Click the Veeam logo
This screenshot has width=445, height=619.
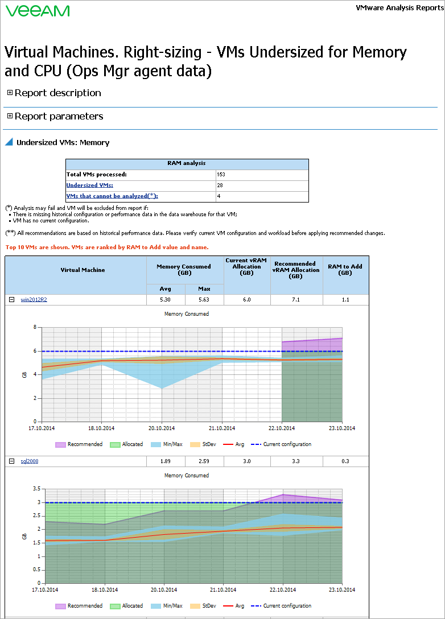[38, 11]
